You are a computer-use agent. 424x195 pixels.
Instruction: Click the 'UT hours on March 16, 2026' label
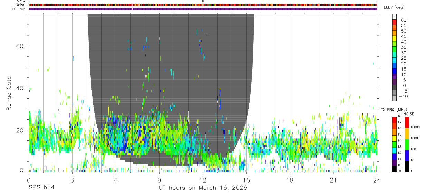[x=203, y=188]
